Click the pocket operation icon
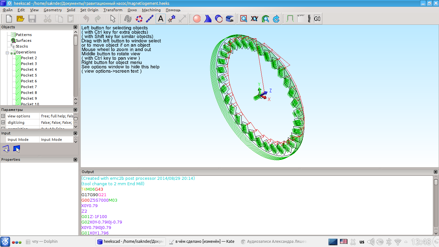 click(x=301, y=19)
